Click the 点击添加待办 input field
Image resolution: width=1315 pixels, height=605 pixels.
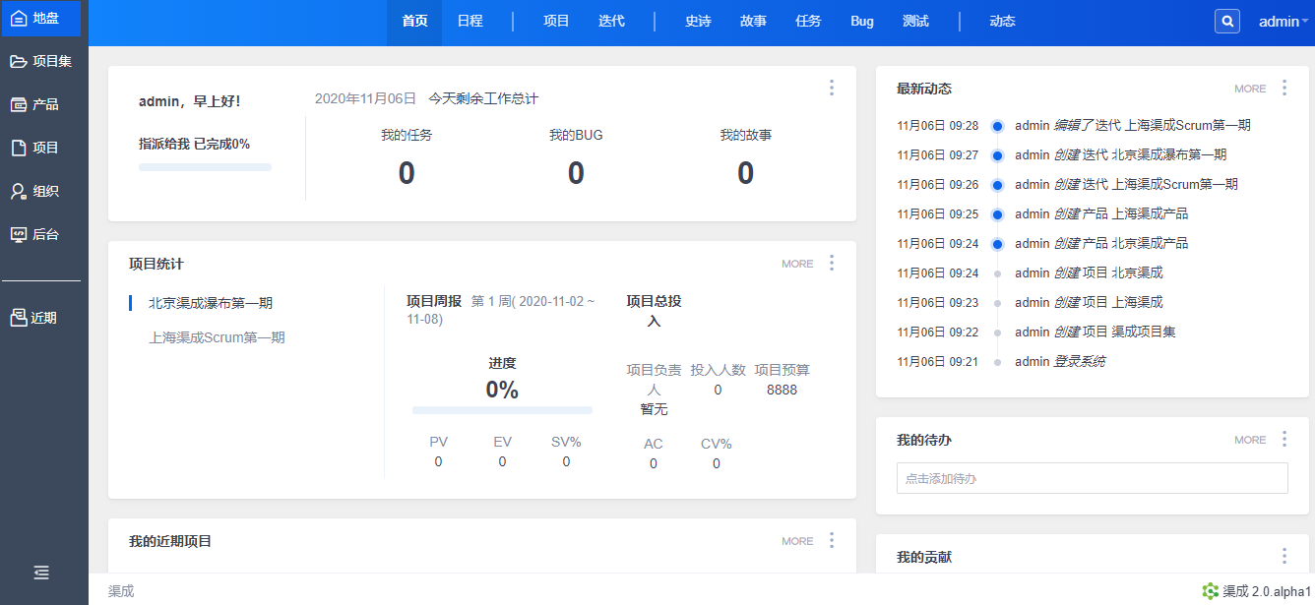click(1092, 478)
